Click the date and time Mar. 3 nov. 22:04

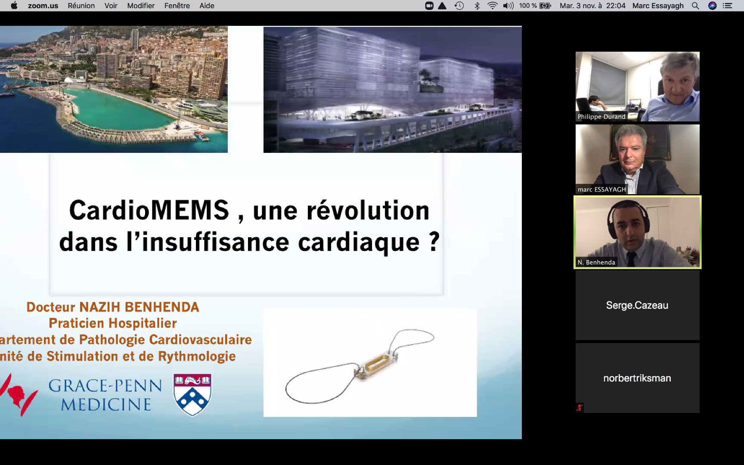pos(592,6)
